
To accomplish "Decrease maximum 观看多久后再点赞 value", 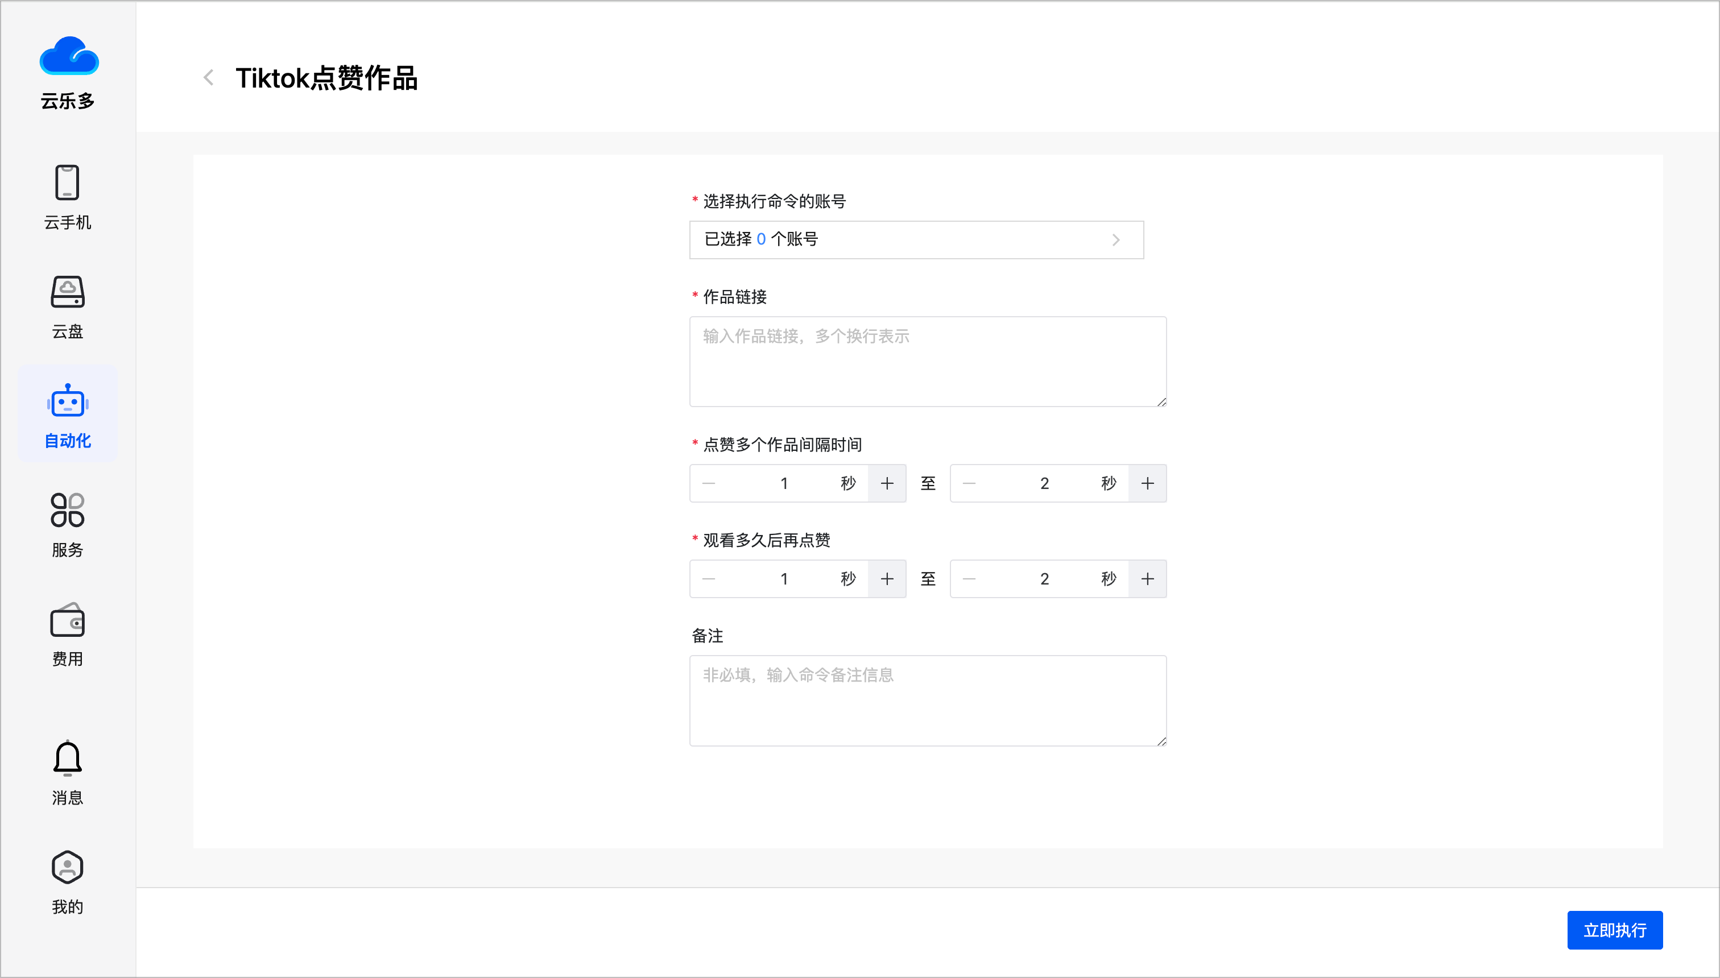I will click(969, 578).
